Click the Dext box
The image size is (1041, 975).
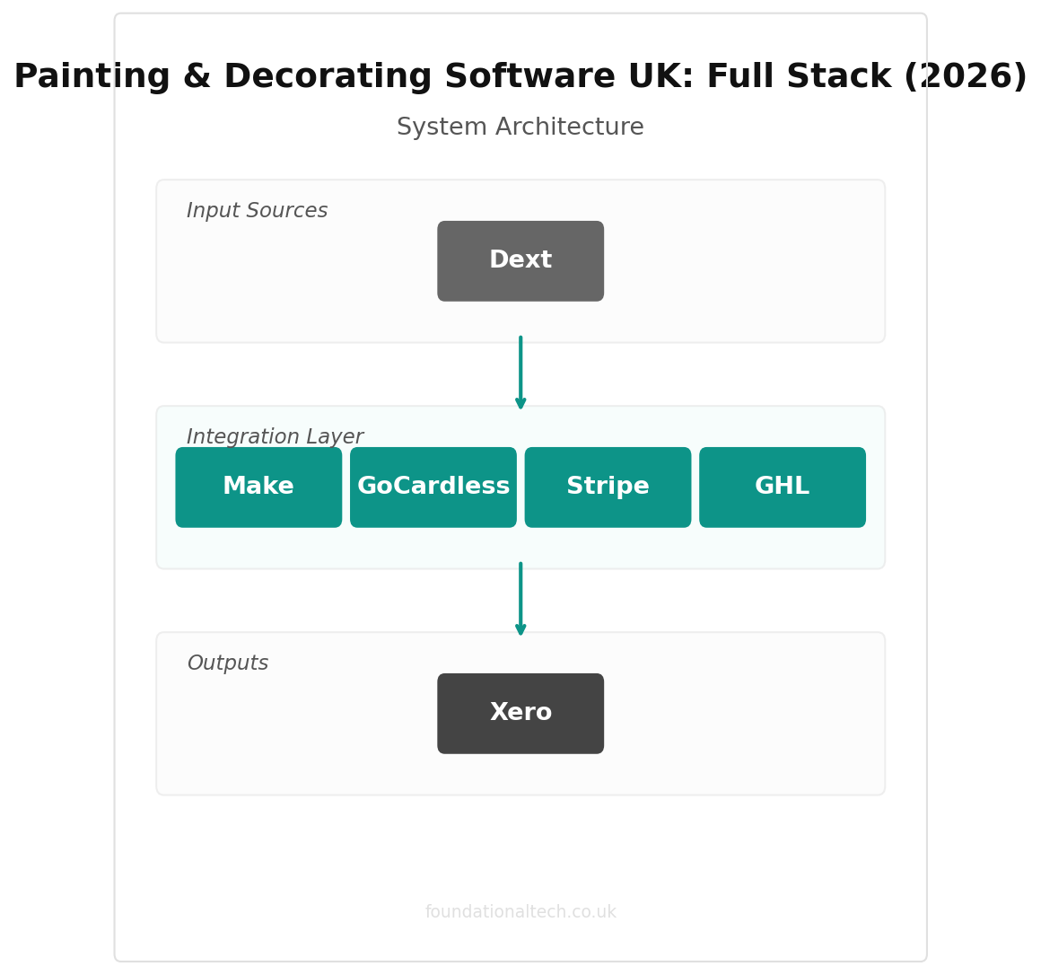(520, 261)
